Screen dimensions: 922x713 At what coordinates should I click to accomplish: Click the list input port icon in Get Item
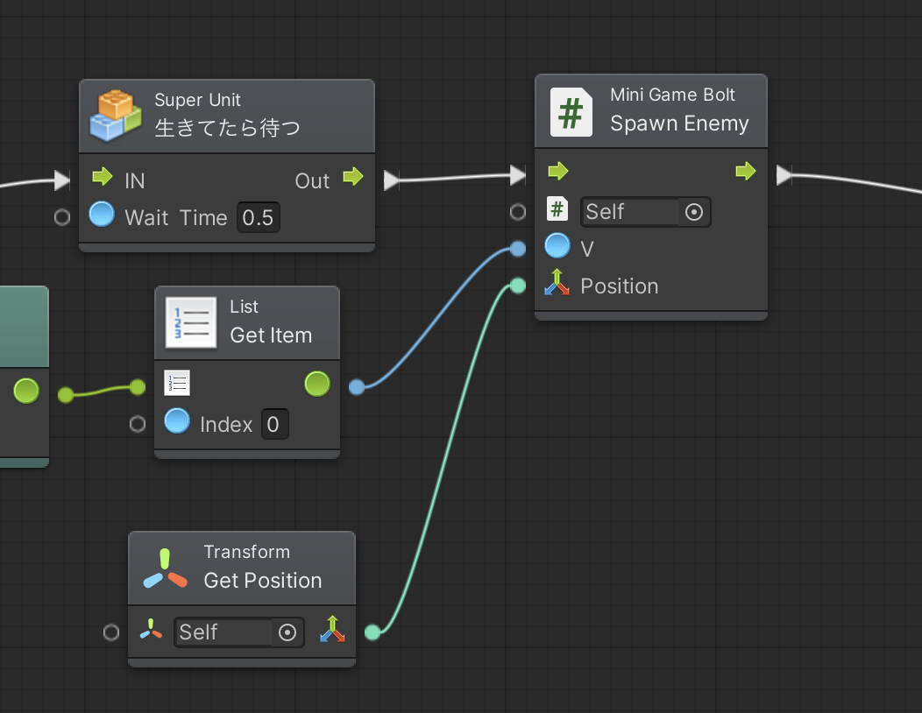point(177,383)
